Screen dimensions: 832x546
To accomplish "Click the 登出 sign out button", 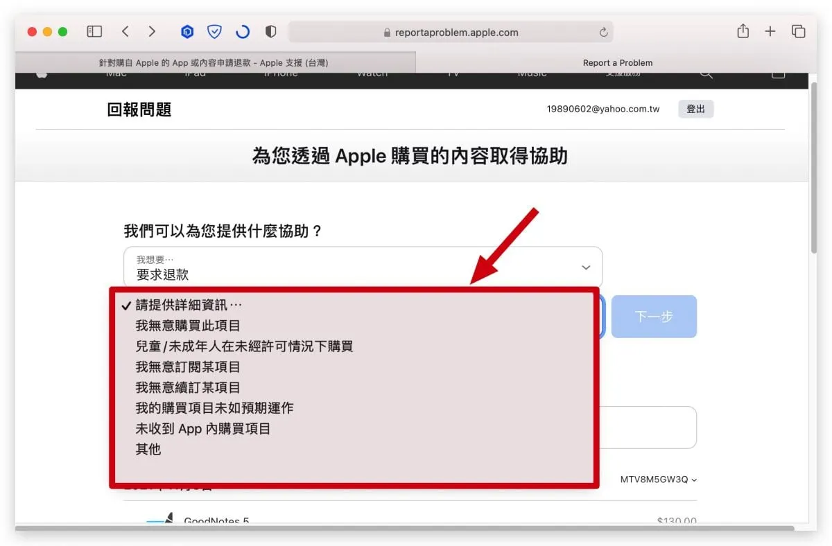I will [x=695, y=109].
